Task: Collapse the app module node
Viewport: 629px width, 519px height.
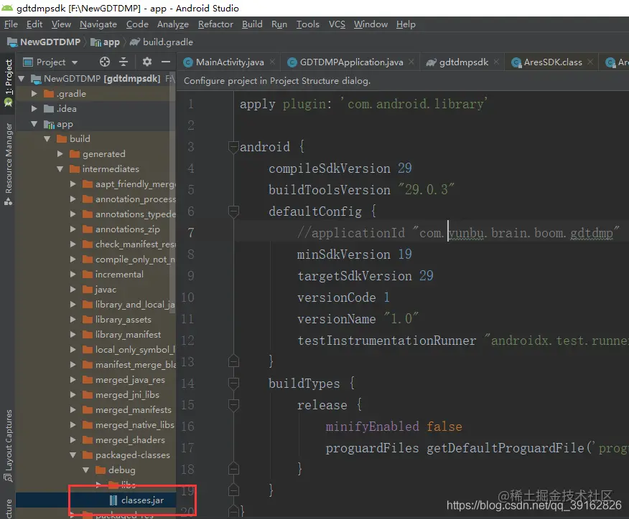Action: pos(34,124)
